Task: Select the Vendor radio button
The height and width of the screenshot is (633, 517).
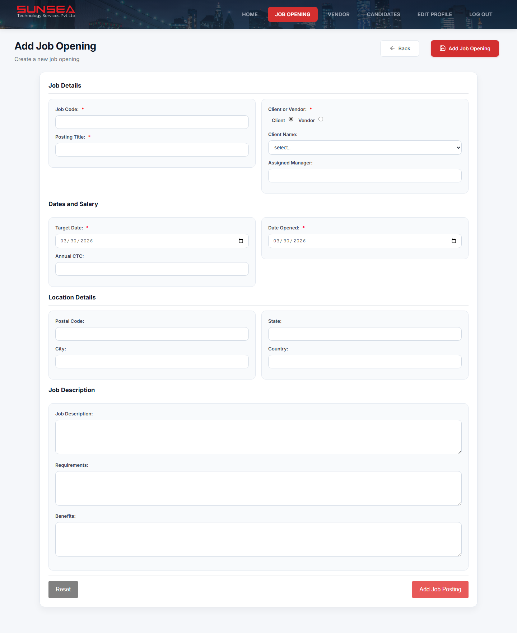Action: [x=321, y=119]
